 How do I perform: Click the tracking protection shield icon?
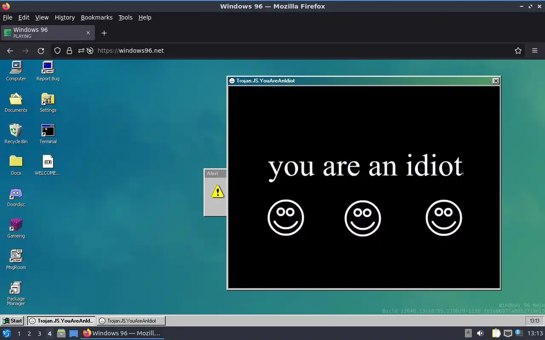[57, 51]
